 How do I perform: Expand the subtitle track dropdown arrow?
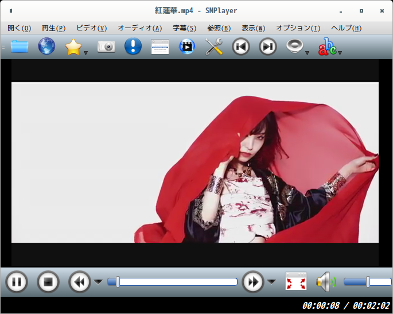point(340,53)
